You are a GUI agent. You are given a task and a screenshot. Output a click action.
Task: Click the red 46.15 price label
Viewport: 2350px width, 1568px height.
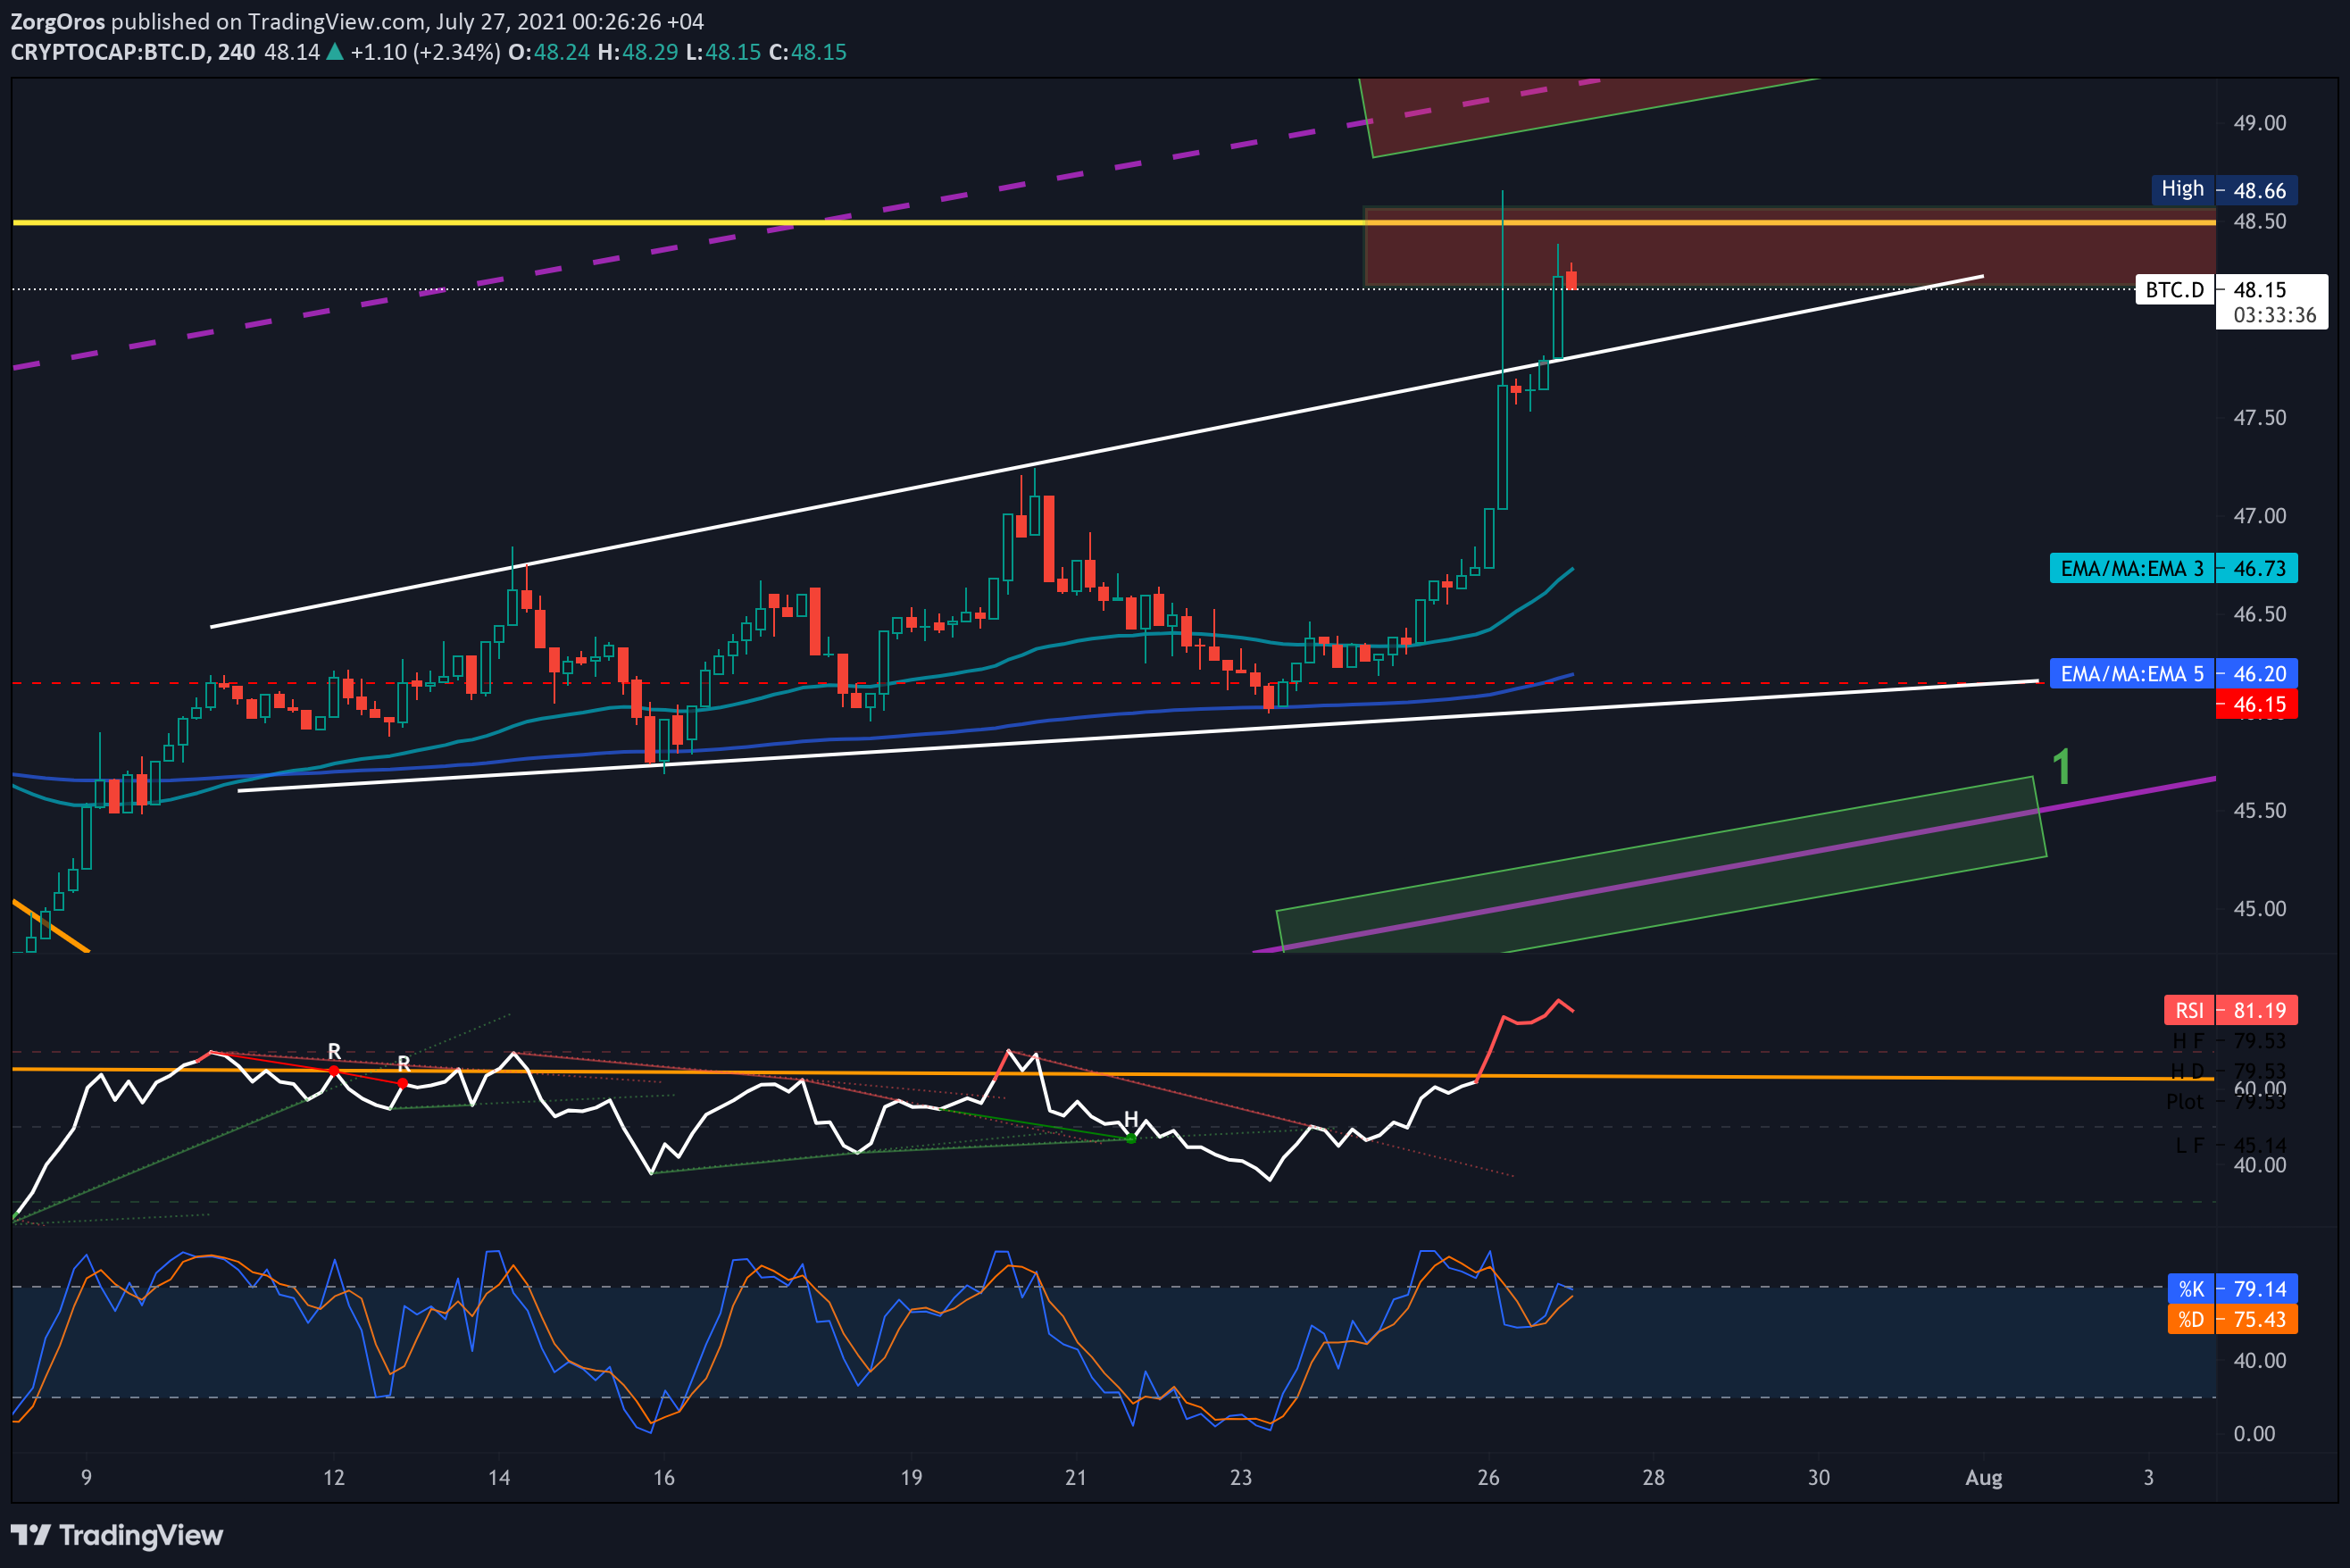[2257, 704]
